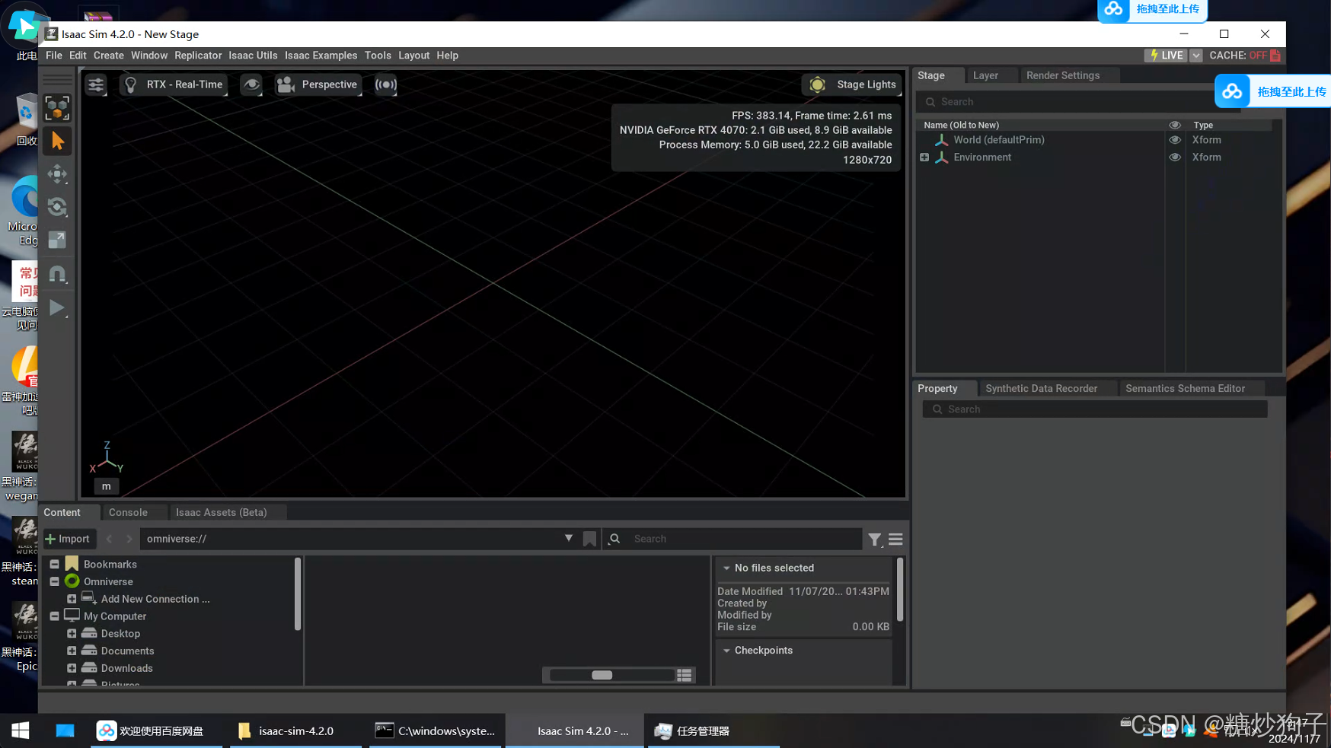The width and height of the screenshot is (1331, 748).
Task: Click the Import button
Action: (x=69, y=539)
